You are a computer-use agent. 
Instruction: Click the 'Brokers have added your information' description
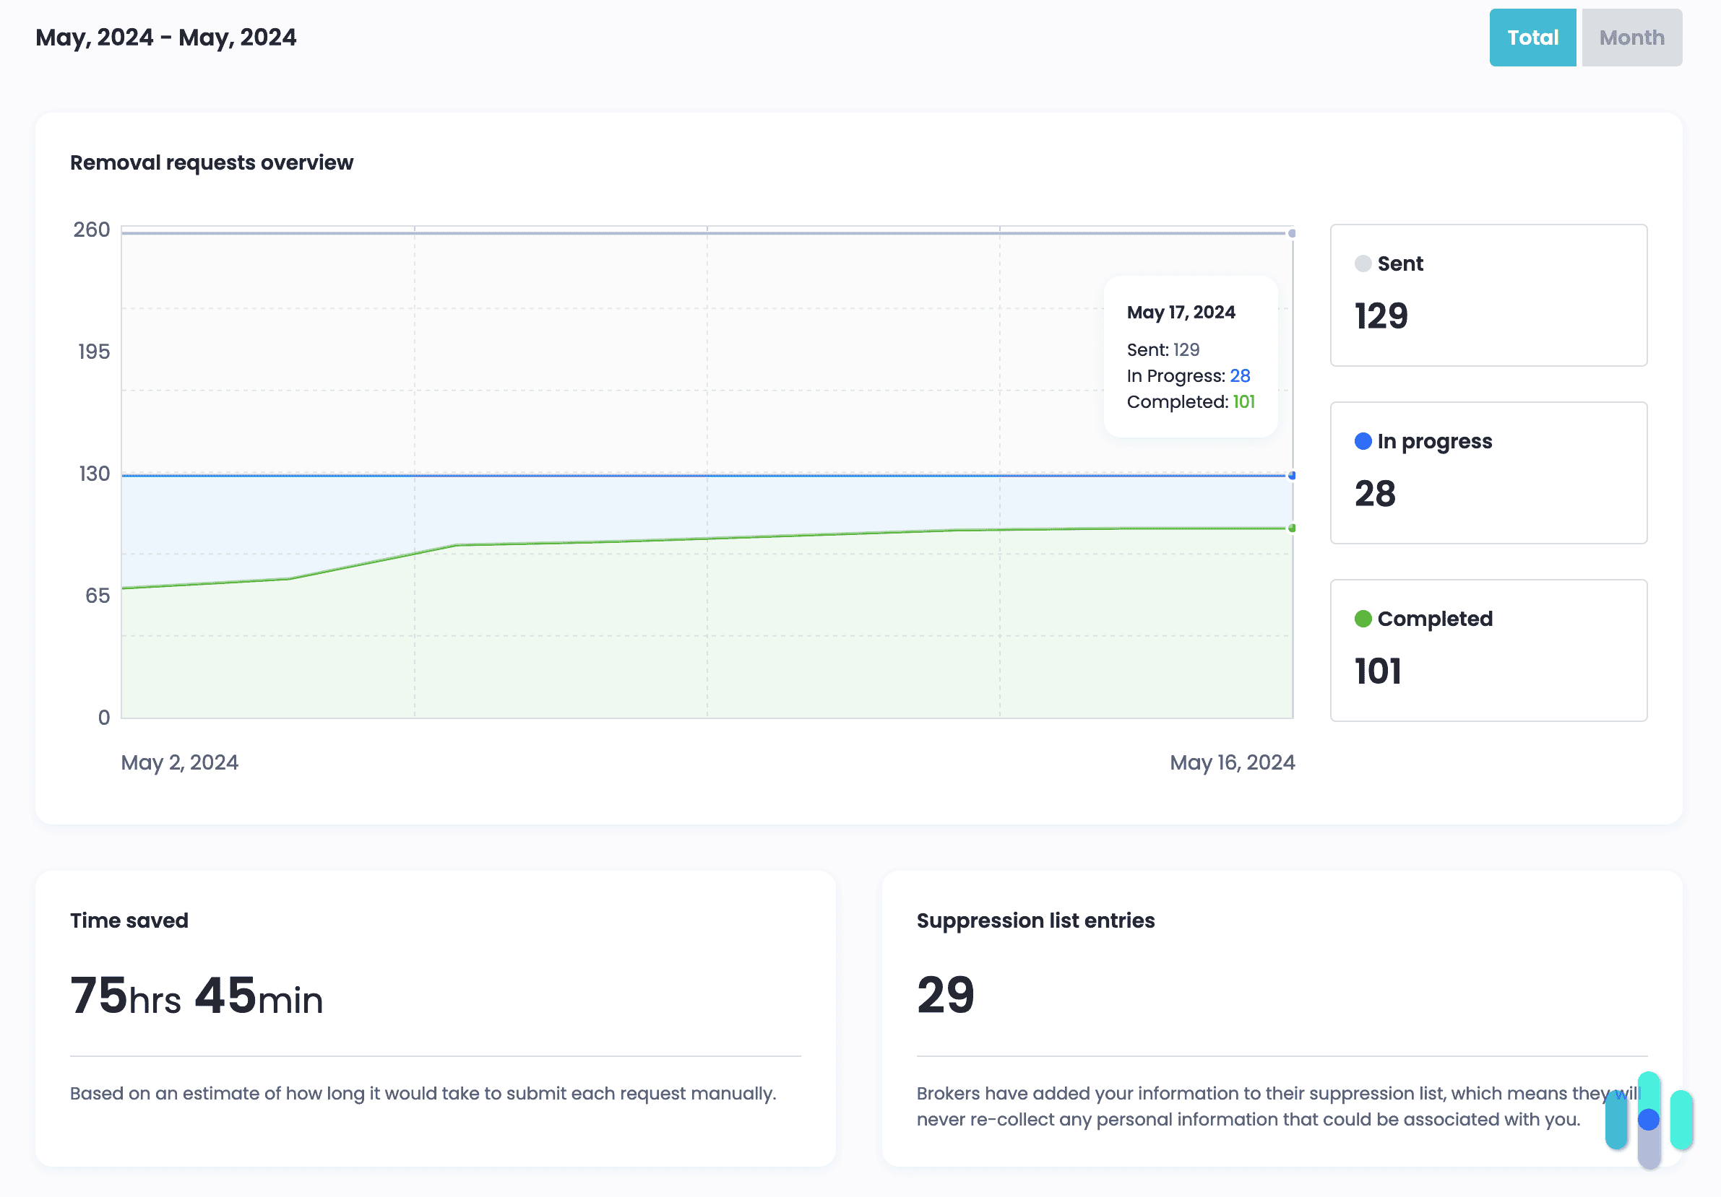1278,1106
